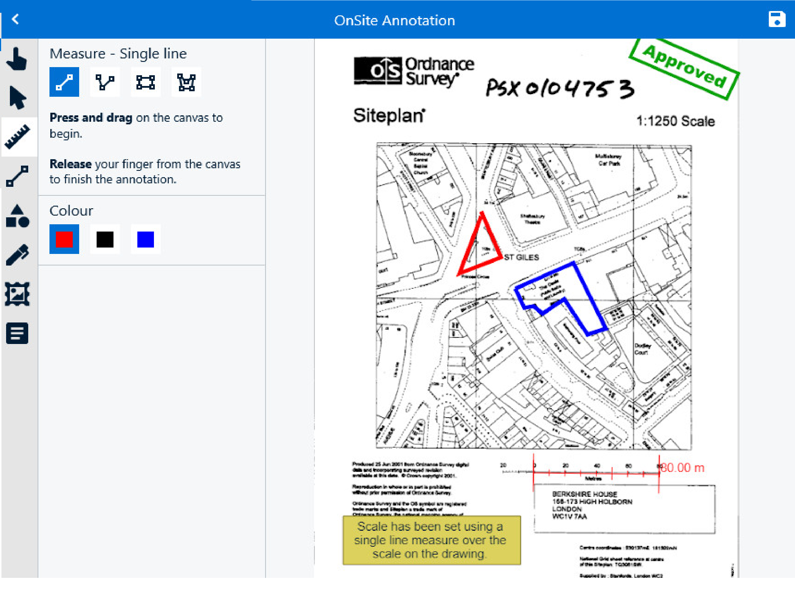Click the BERKSHIRE HOUSE address text

tap(592, 505)
